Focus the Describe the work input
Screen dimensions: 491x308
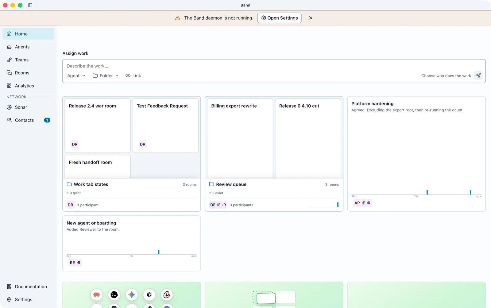[274, 66]
